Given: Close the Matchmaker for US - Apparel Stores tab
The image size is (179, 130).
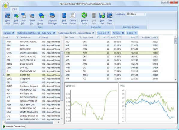Looking at the screenshot, I should [x=93, y=33].
